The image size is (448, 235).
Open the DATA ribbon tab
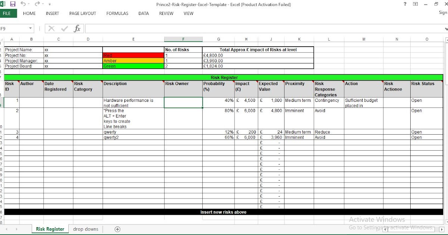click(144, 13)
